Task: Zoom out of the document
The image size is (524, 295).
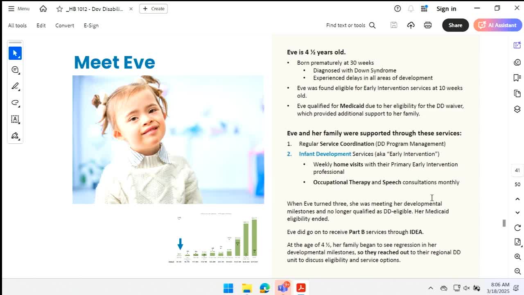Action: point(517,271)
